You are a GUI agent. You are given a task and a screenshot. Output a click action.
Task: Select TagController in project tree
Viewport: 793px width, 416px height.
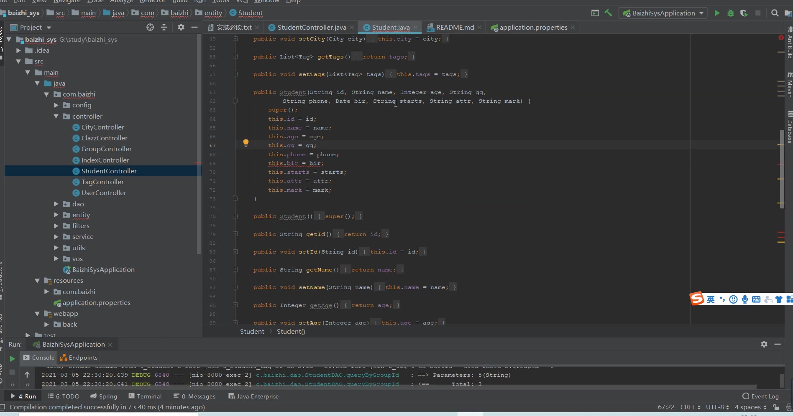click(x=102, y=182)
